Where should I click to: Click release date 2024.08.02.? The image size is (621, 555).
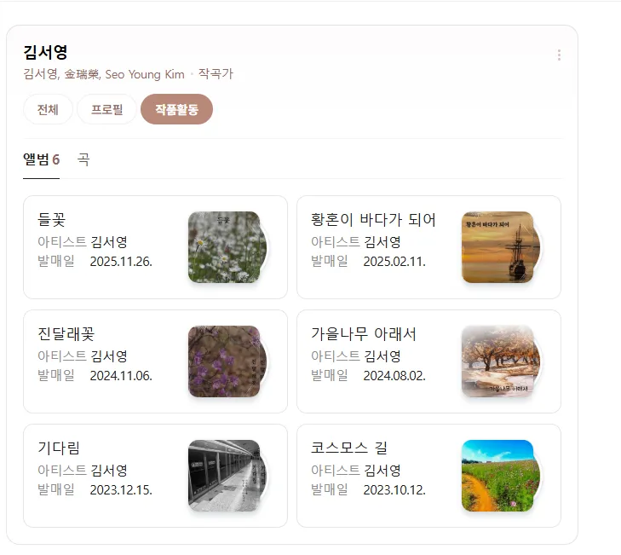pyautogui.click(x=394, y=376)
